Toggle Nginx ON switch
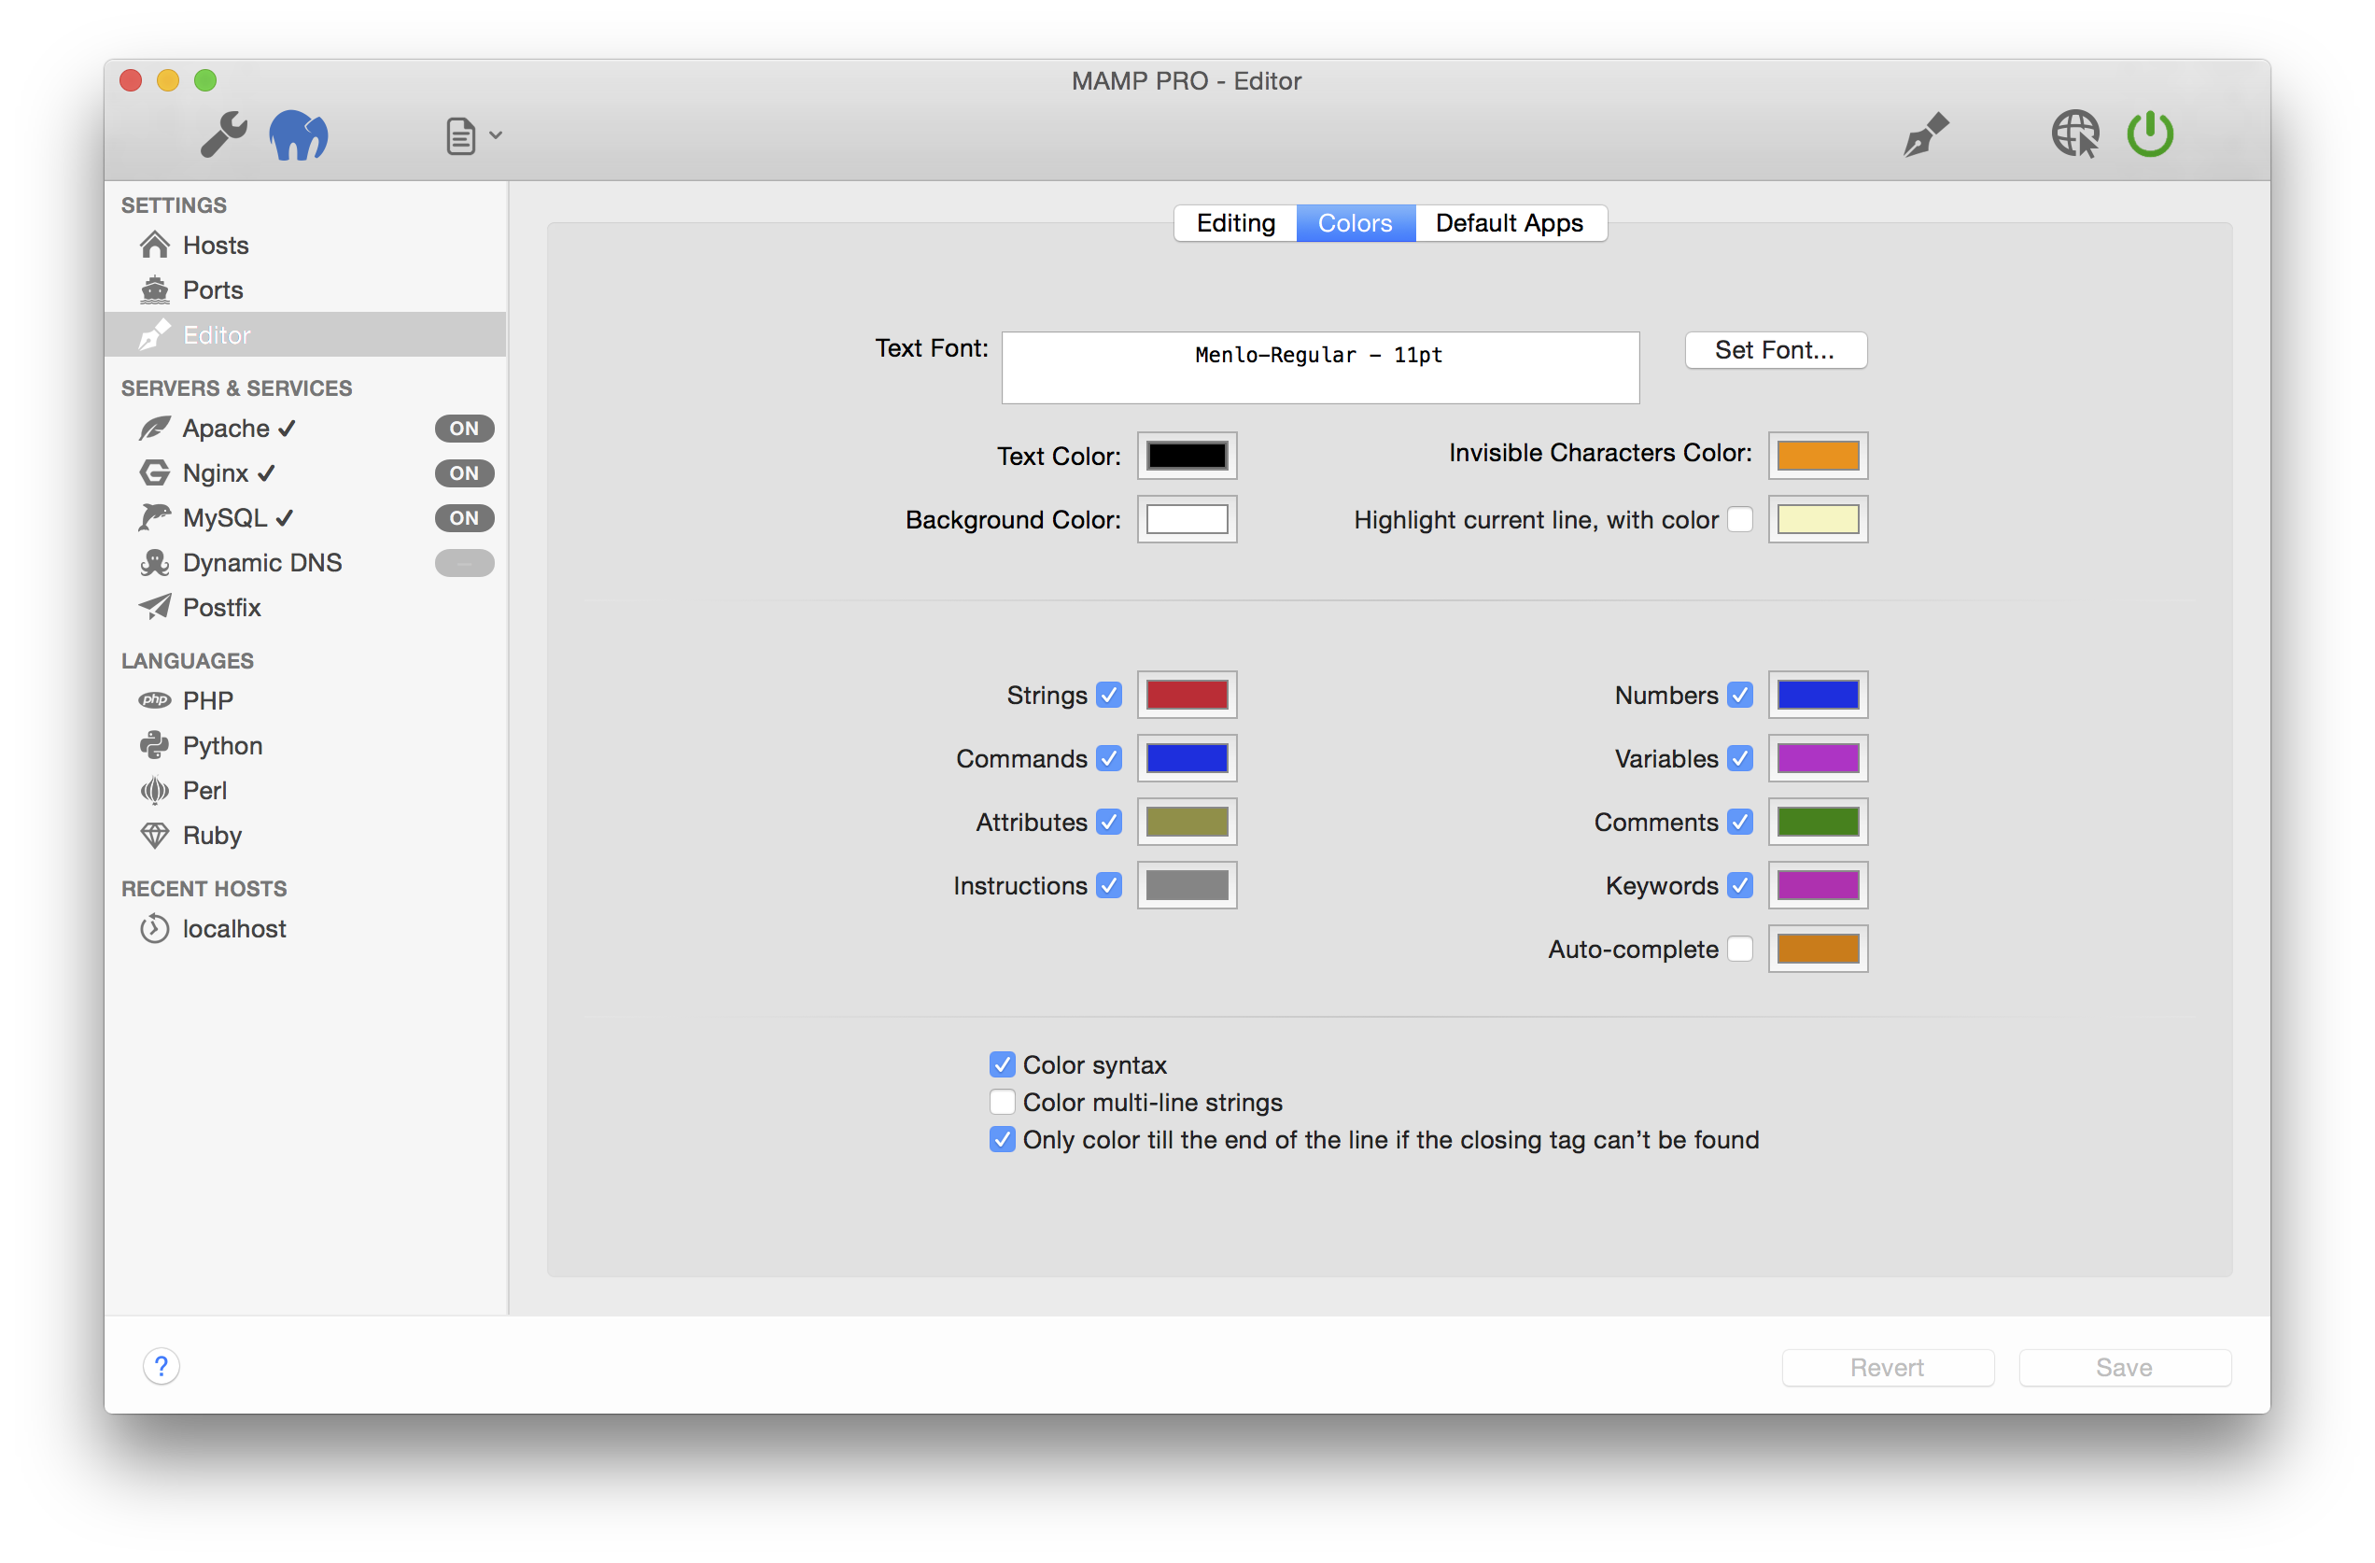2375x1563 pixels. (464, 473)
